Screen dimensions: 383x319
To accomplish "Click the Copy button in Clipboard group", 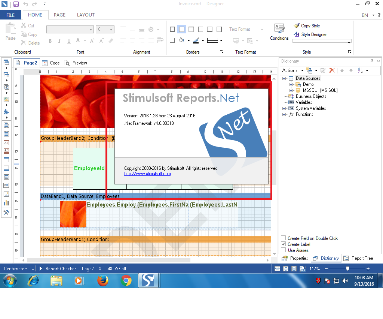I will 29,34.
